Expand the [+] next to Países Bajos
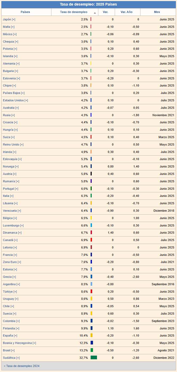 tap(23, 93)
